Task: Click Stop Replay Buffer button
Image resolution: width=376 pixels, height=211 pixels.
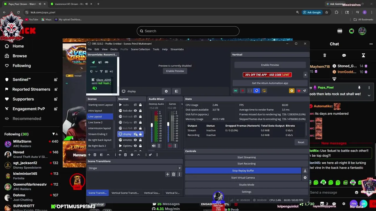Action: pyautogui.click(x=243, y=171)
